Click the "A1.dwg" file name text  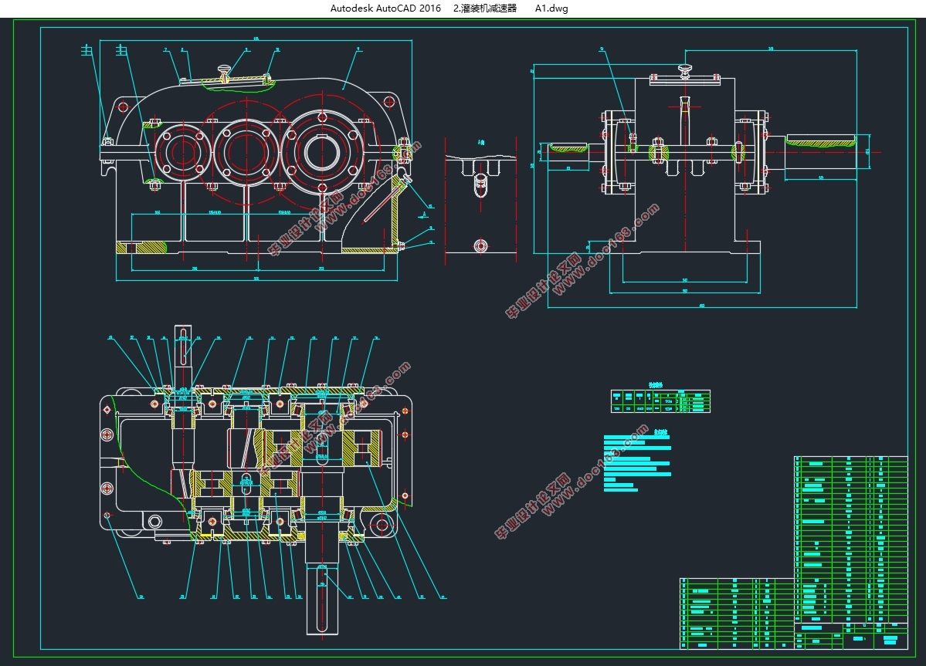pos(551,8)
